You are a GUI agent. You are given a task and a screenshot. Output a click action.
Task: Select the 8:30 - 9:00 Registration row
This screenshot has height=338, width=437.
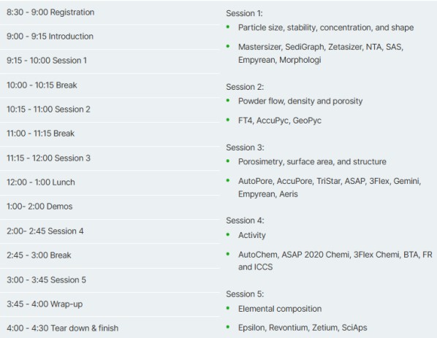(x=110, y=12)
